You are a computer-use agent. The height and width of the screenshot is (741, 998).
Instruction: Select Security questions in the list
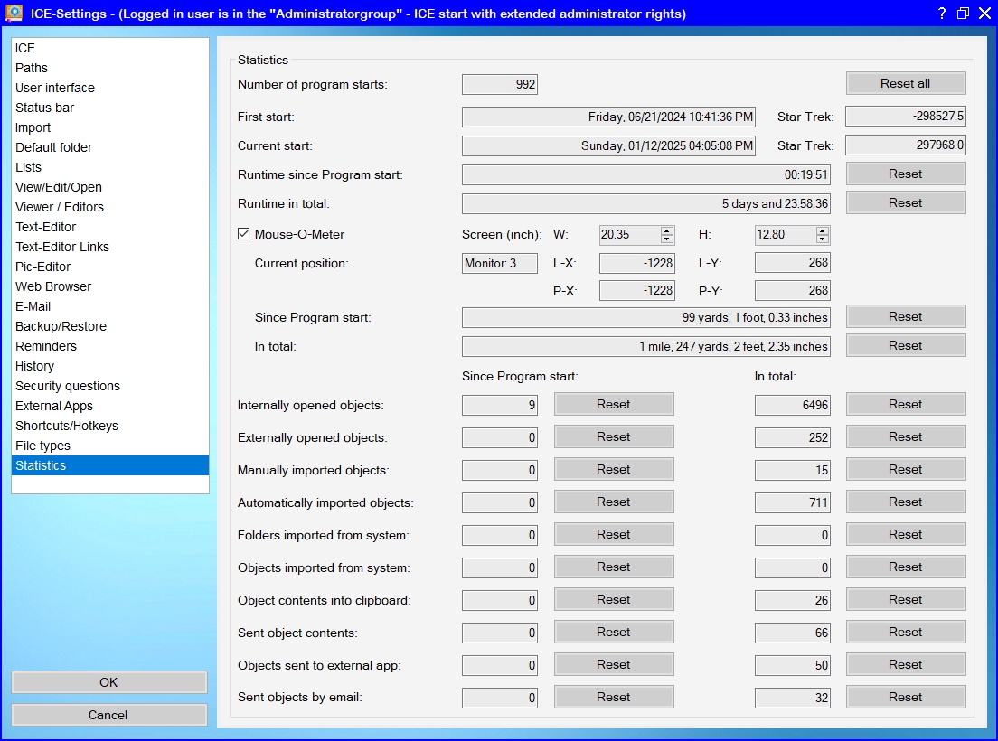pos(68,386)
